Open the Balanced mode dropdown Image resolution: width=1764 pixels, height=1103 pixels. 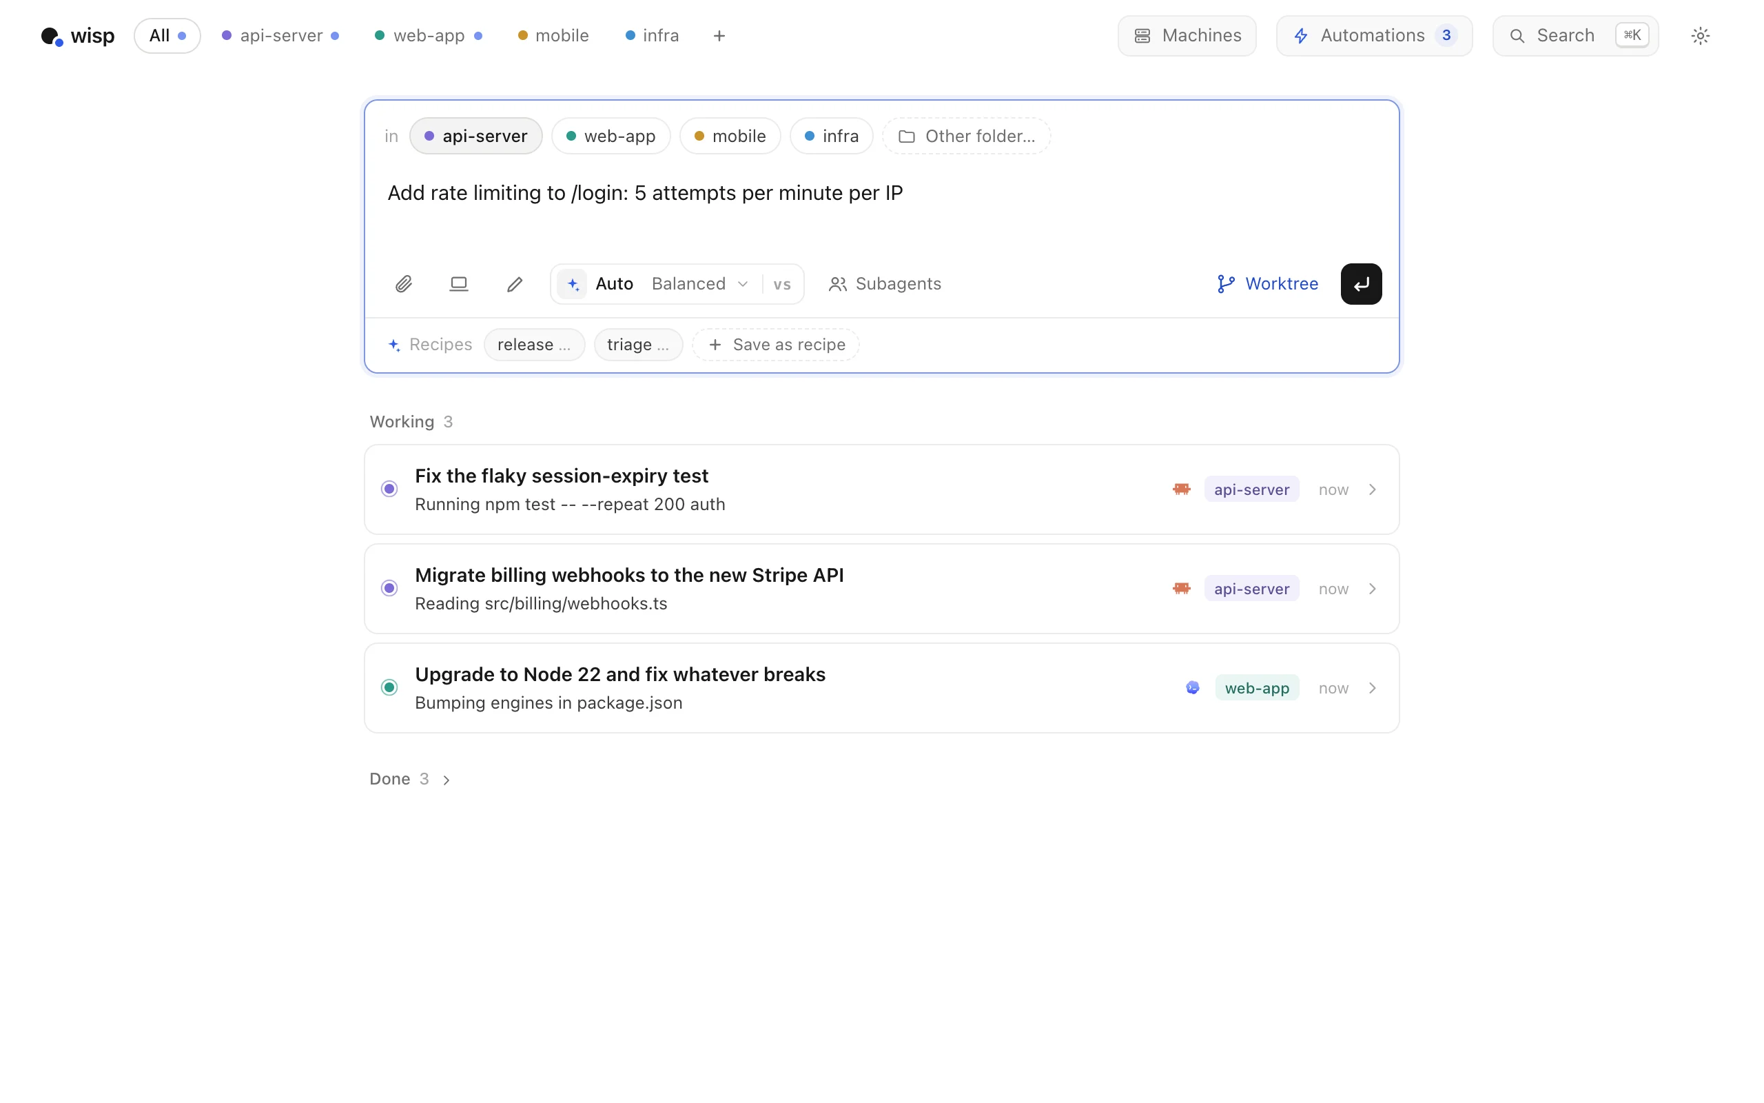[x=699, y=284]
